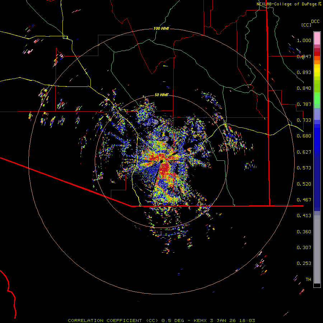
Task: Select the dark navy segment near 0.520
Action: click(317, 181)
